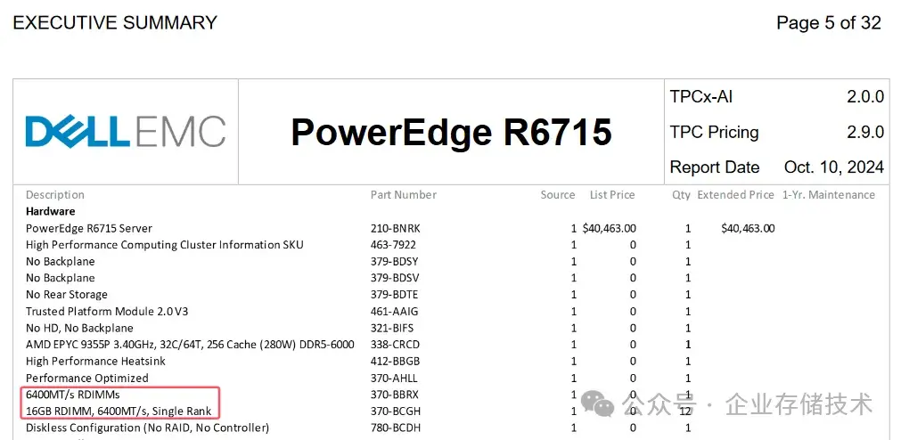Image resolution: width=901 pixels, height=440 pixels.
Task: Click the Extended Price column header
Action: pos(735,195)
